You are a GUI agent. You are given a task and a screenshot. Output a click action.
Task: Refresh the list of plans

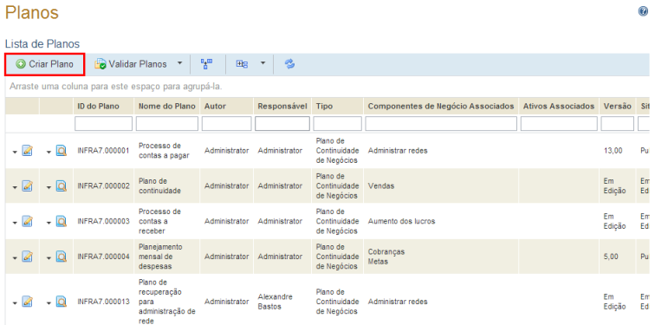click(290, 64)
